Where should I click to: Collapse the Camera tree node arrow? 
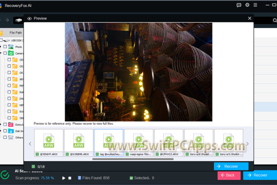0,53
